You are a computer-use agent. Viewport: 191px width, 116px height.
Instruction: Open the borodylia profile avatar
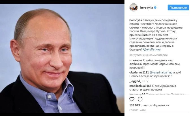tap(134, 8)
